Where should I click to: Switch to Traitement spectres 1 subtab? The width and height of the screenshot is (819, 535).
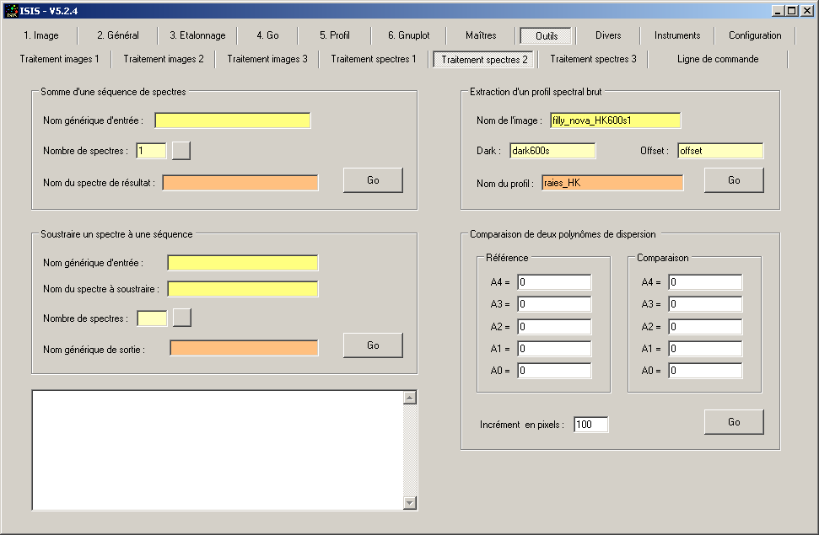pyautogui.click(x=373, y=59)
